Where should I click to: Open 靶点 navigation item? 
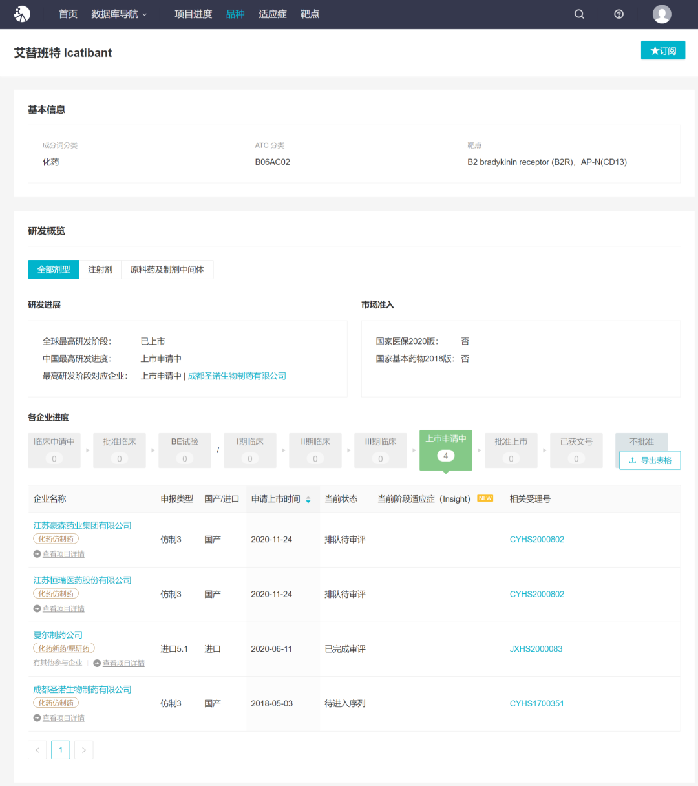pos(310,14)
